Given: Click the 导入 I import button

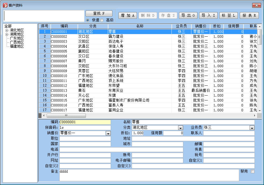Looking at the screenshot, I should (x=208, y=16).
